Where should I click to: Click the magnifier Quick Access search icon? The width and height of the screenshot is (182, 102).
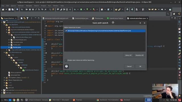[x=168, y=14]
